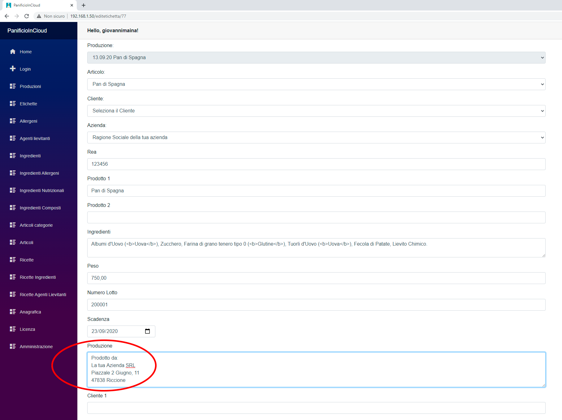
Task: Click the icon beside Amministrazione
Action: tap(13, 346)
